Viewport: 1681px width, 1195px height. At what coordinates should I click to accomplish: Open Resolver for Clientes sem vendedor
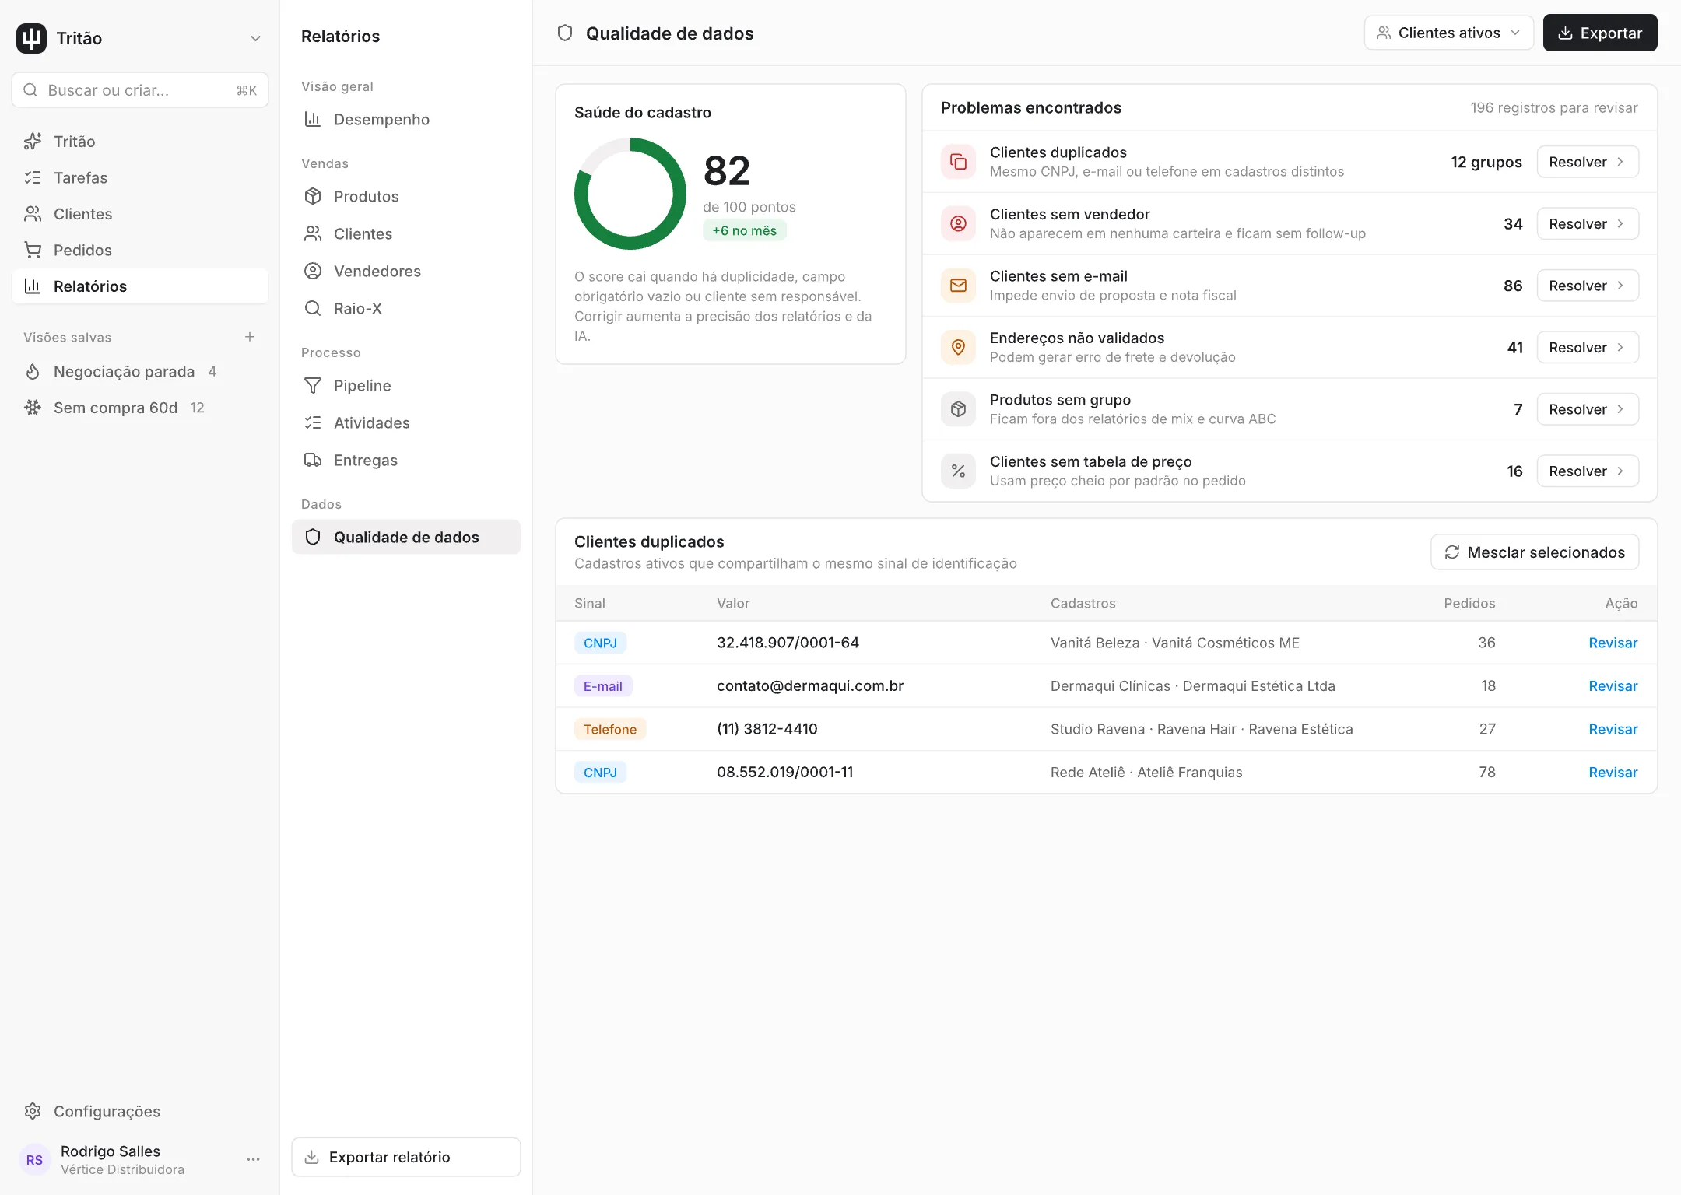pos(1588,224)
